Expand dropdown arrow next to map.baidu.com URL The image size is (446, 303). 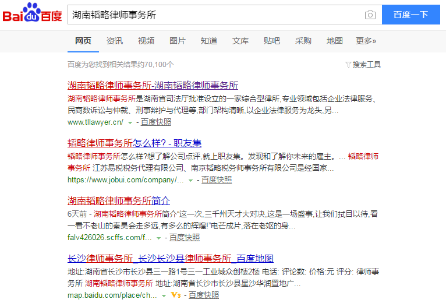click(x=164, y=296)
